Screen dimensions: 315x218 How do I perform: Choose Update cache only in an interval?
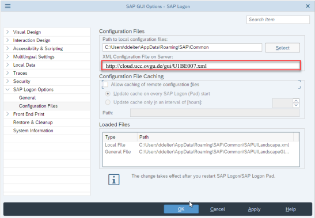pos(108,102)
